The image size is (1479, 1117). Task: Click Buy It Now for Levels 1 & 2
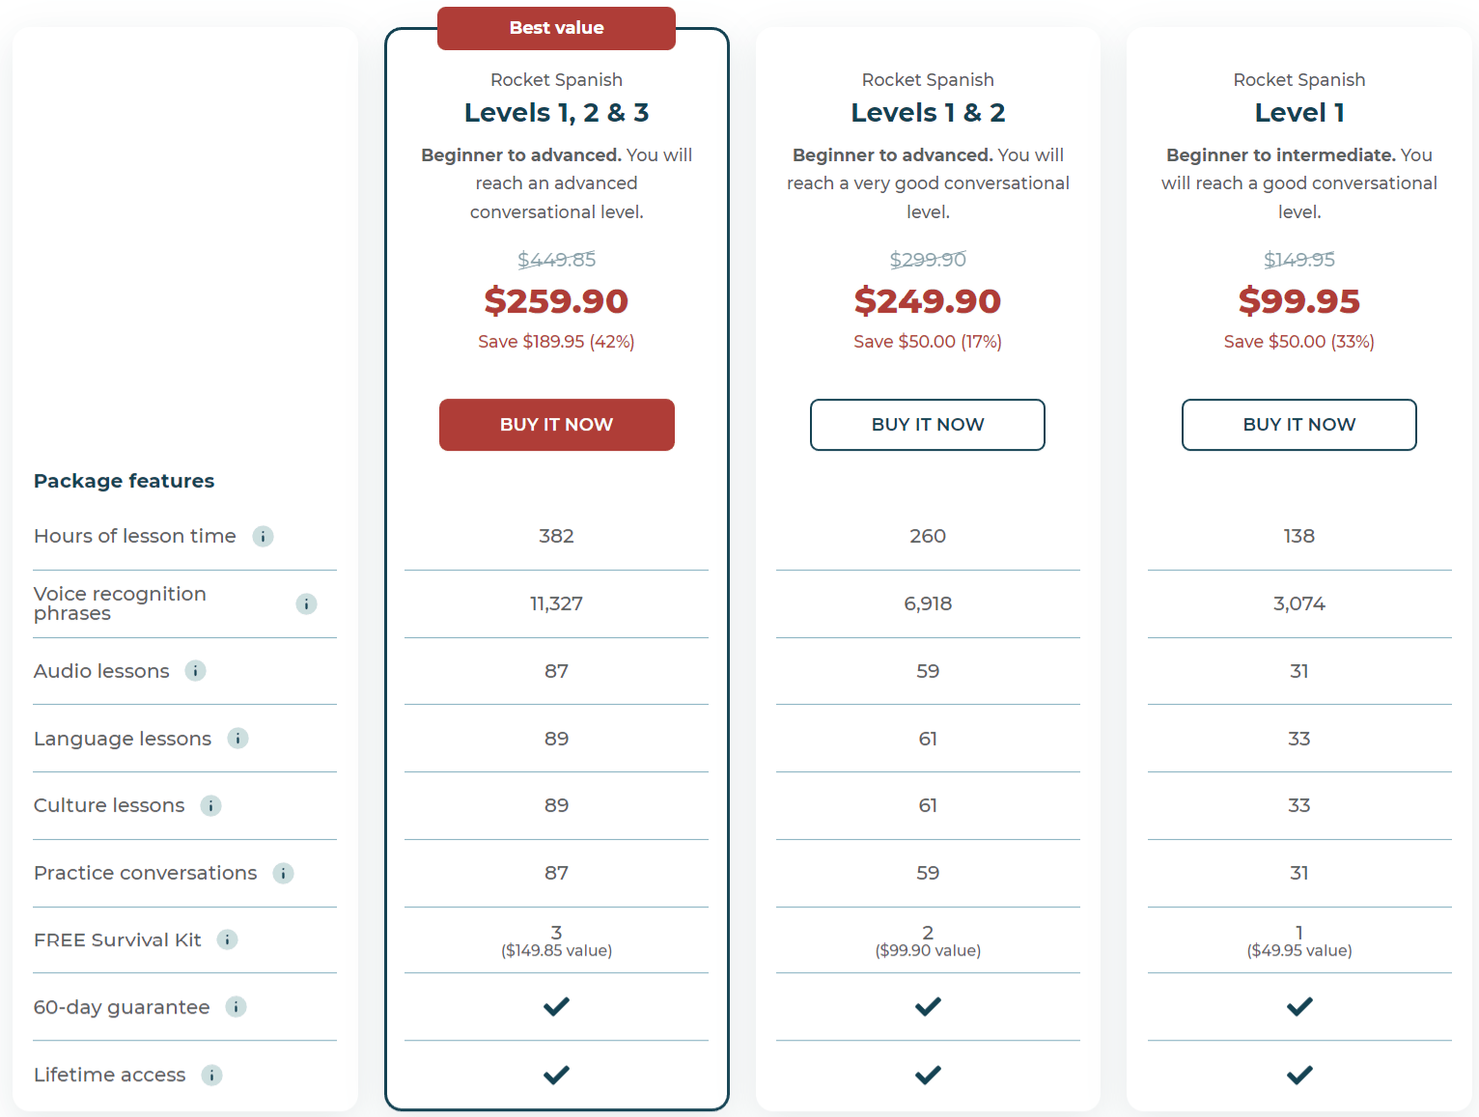(x=927, y=425)
